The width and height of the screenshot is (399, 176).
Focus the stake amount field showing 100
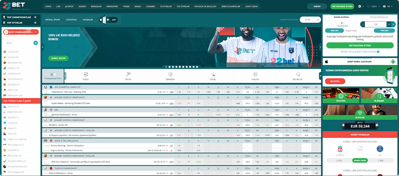coord(375,24)
